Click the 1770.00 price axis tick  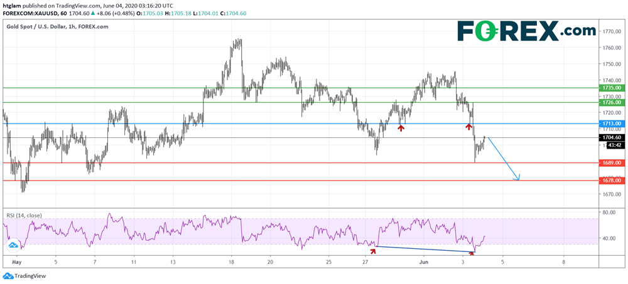pos(612,31)
